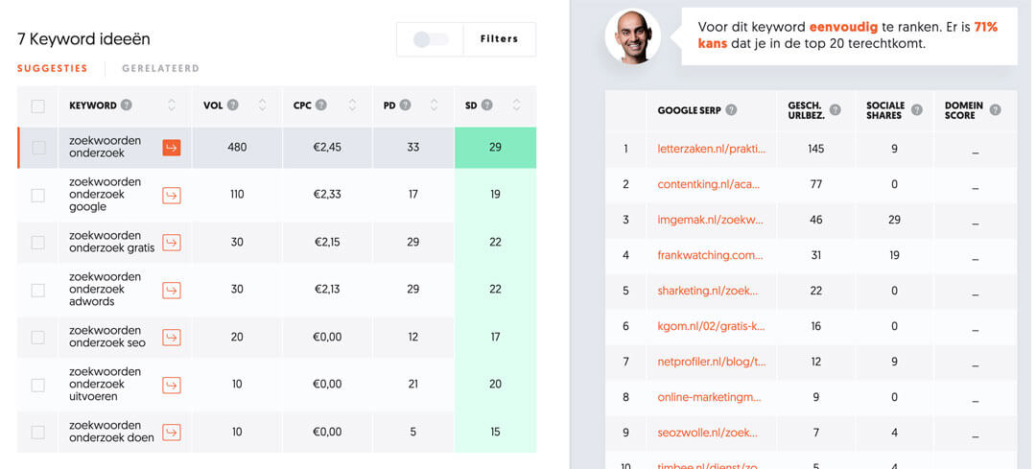Open help icon next to CPC header
The width and height of the screenshot is (1036, 469).
click(x=321, y=106)
